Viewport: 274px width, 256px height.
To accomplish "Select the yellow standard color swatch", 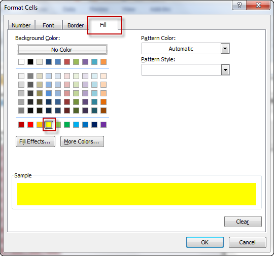I will pyautogui.click(x=49, y=125).
